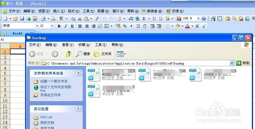This screenshot has height=129, width=255.
Task: Open the 收藏 menu in backup window
Action: 84,45
